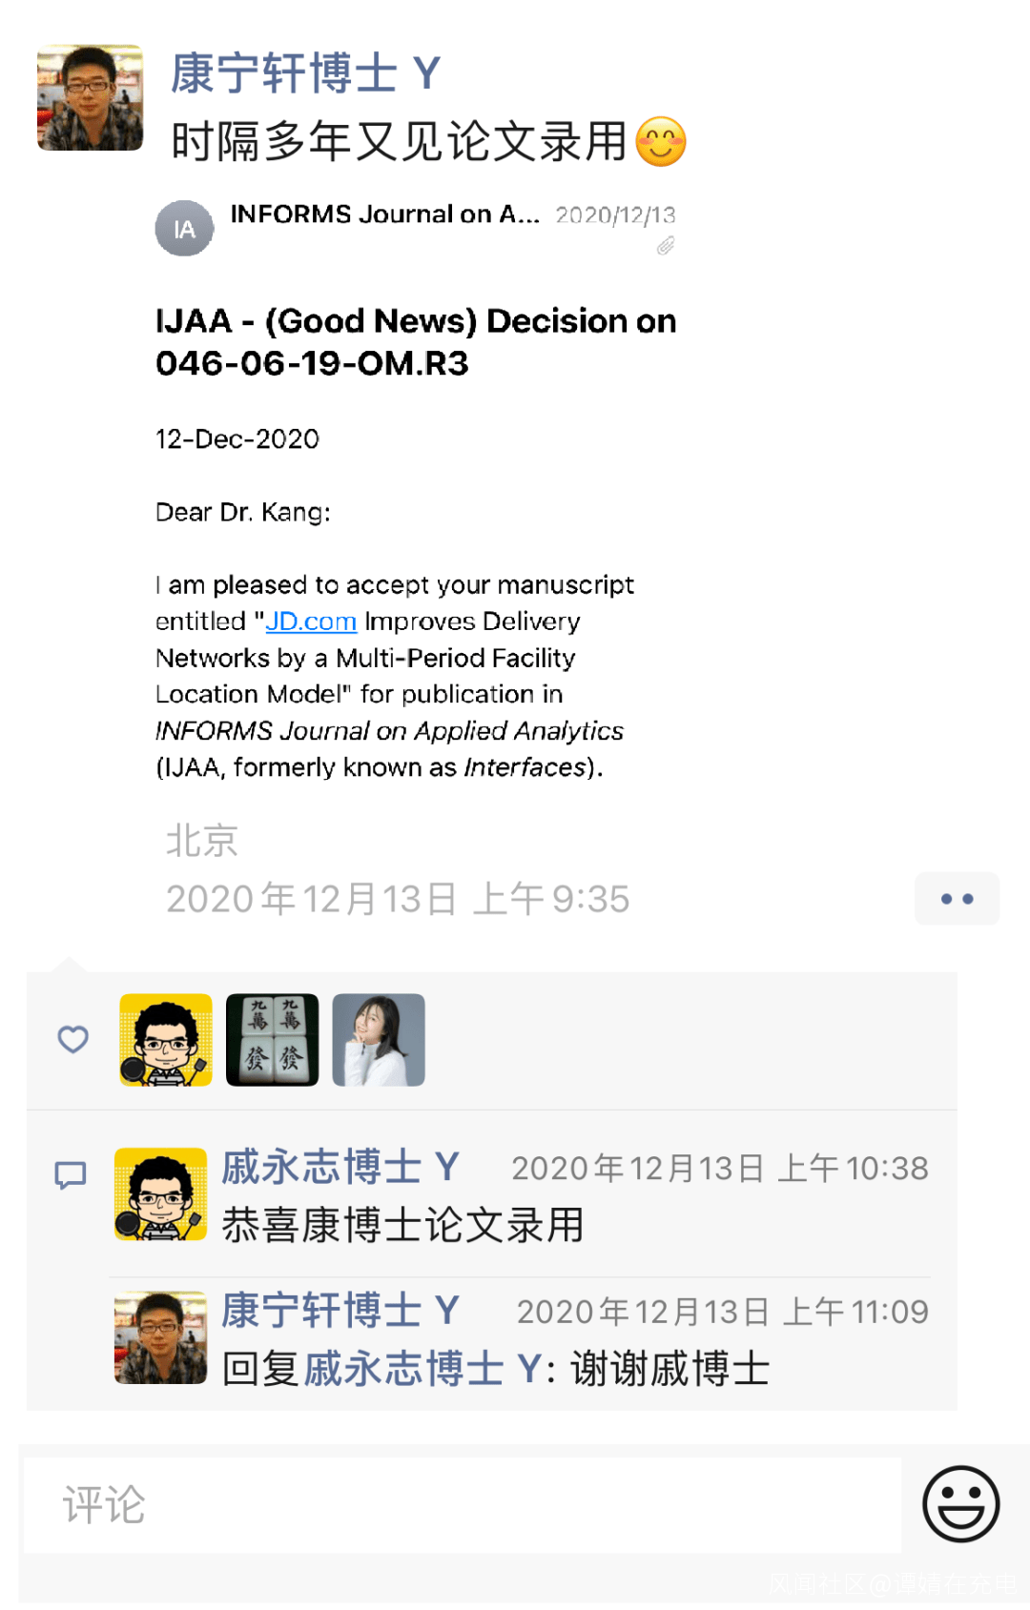Click the paperclip attachment icon in email
This screenshot has width=1030, height=1610.
coord(666,246)
